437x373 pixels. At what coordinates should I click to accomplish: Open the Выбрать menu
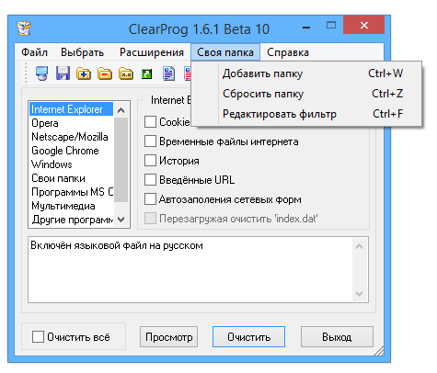click(x=82, y=52)
